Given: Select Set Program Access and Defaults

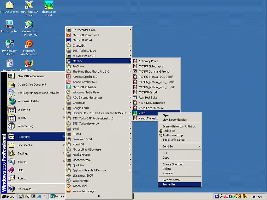Looking at the screenshot, I should point(36,93).
